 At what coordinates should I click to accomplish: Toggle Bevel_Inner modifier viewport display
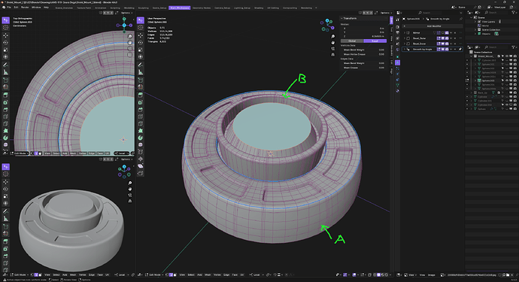click(x=442, y=44)
